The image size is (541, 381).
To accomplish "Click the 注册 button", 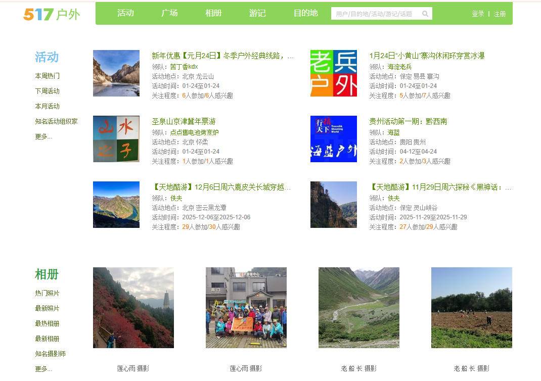I will [500, 14].
